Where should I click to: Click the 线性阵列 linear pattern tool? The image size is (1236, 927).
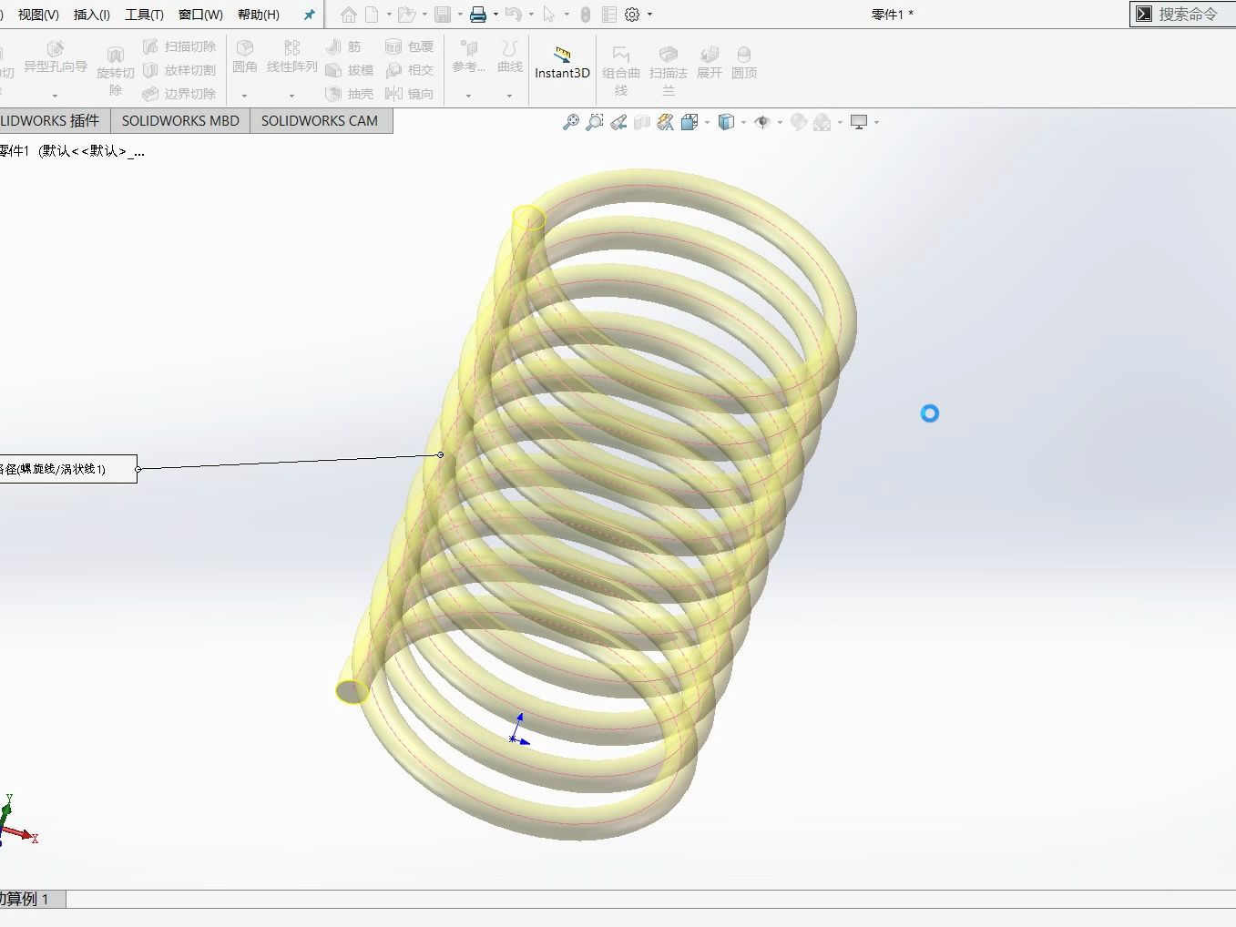[292, 56]
